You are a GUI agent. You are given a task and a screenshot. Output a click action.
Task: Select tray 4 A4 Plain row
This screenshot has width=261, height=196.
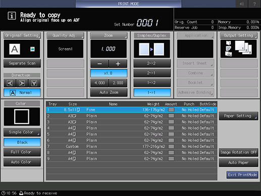(132, 128)
